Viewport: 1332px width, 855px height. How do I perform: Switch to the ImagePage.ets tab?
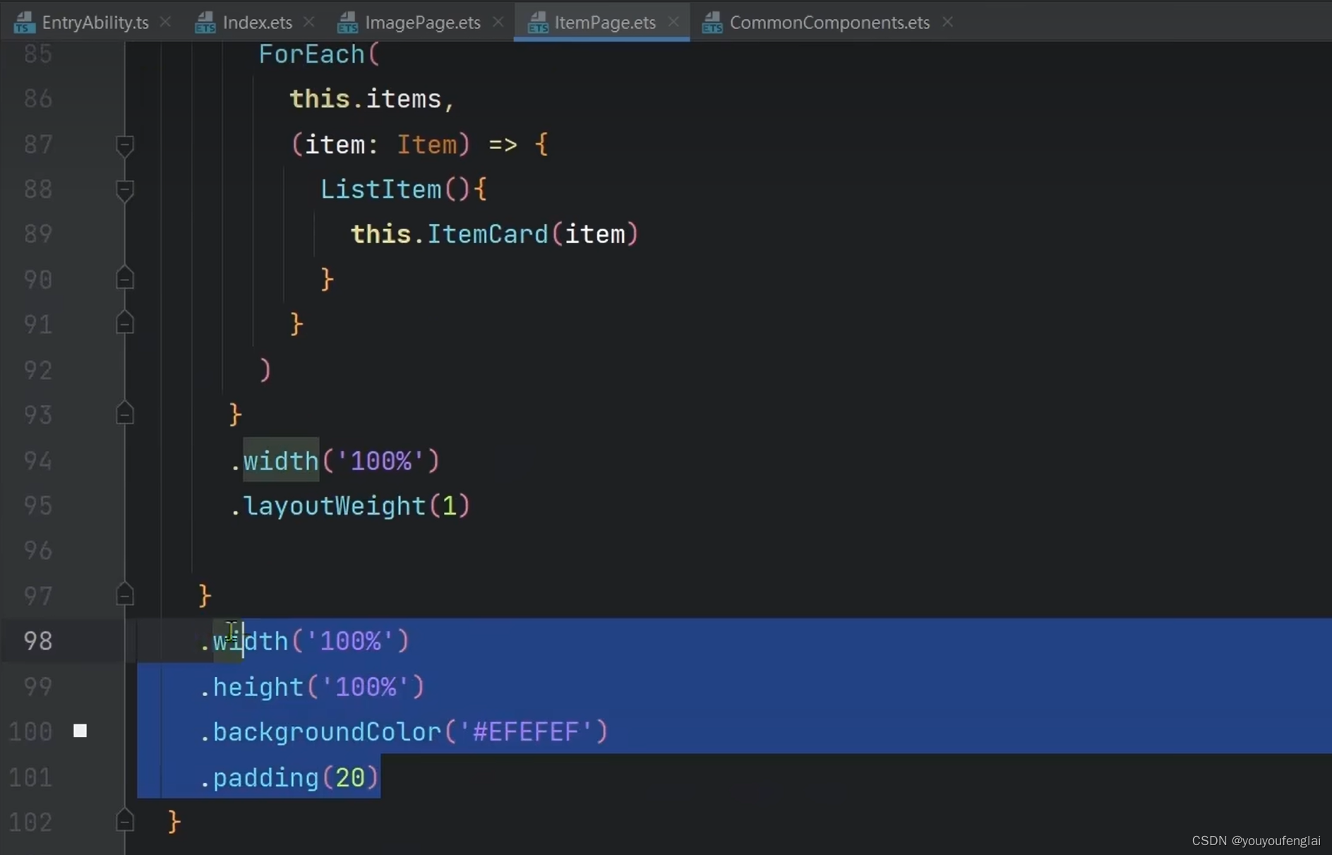coord(422,22)
